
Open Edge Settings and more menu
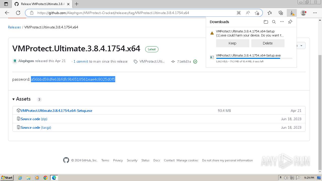click(x=315, y=13)
